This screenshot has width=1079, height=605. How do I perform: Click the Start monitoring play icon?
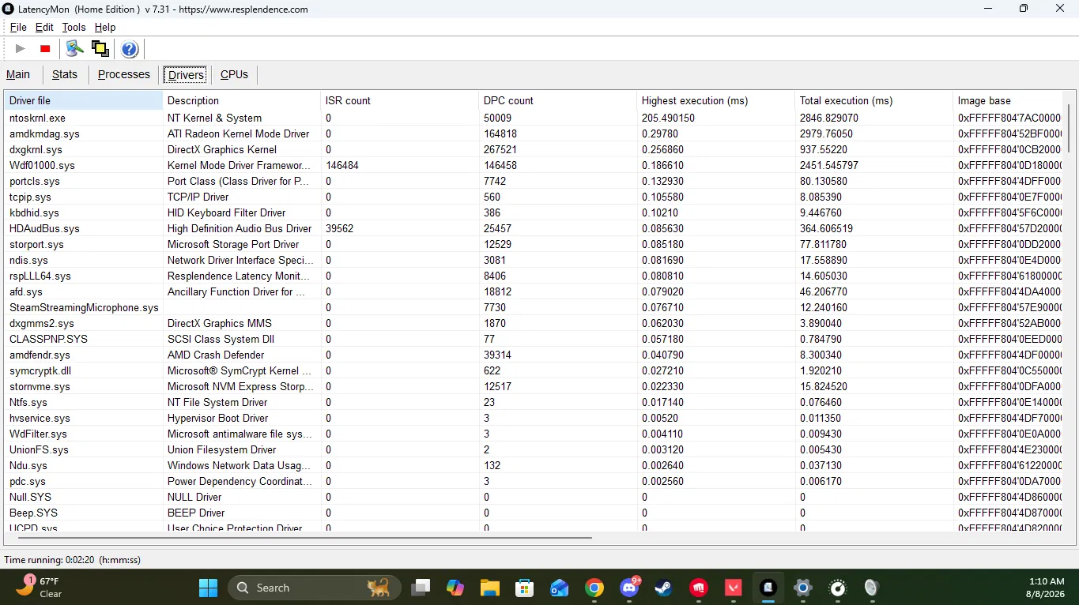pos(21,49)
